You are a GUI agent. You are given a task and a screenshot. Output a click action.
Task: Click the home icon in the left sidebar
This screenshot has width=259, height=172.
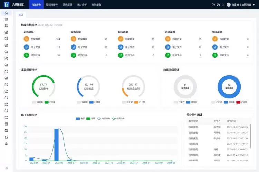click(6, 13)
